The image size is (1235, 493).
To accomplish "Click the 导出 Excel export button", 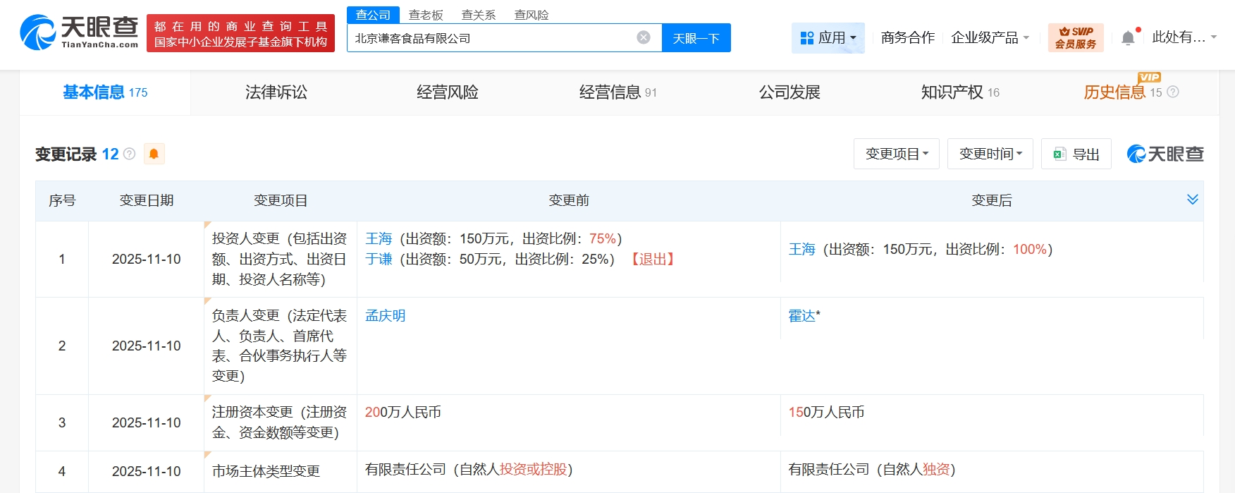I will 1076,154.
